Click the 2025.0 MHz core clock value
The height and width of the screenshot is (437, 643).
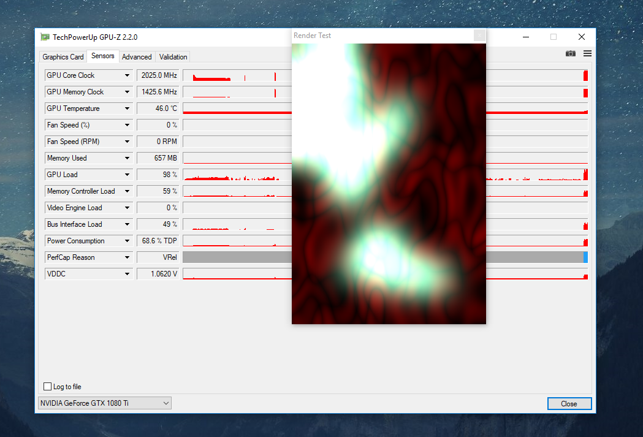158,75
